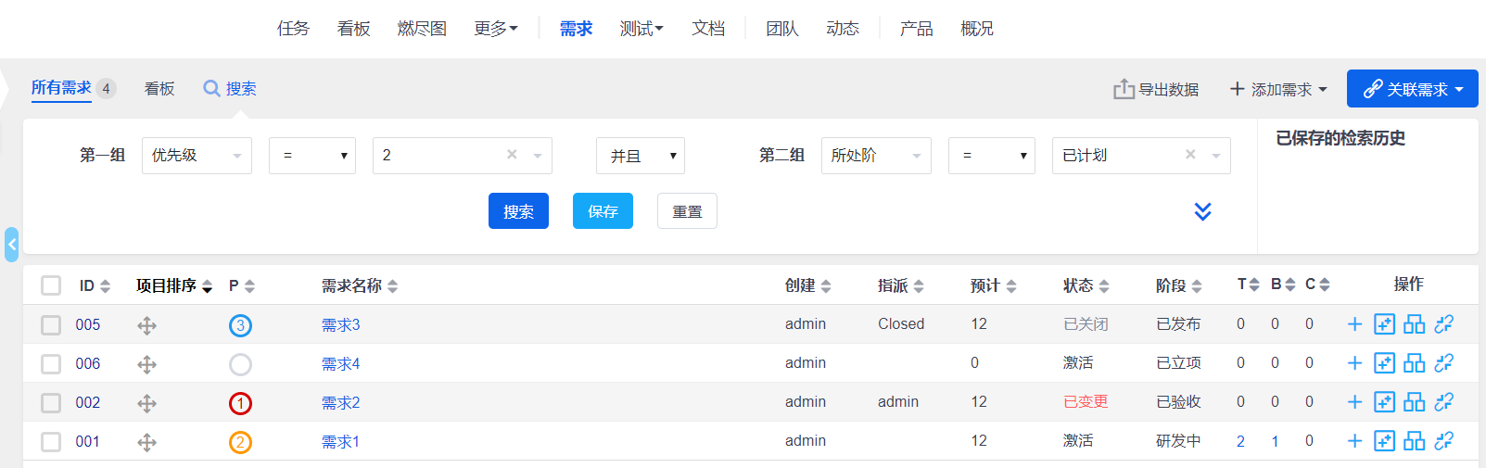Switch to the 燃尽图 menu item
This screenshot has width=1486, height=468.
coord(422,29)
